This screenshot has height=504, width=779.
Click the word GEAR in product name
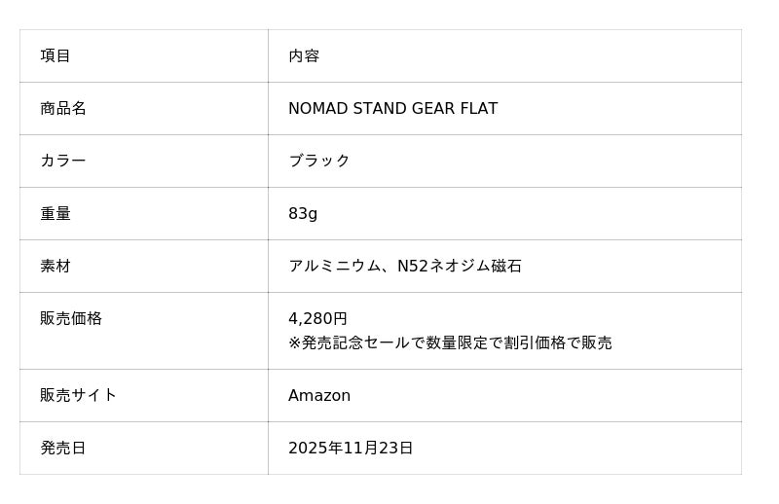tap(433, 108)
